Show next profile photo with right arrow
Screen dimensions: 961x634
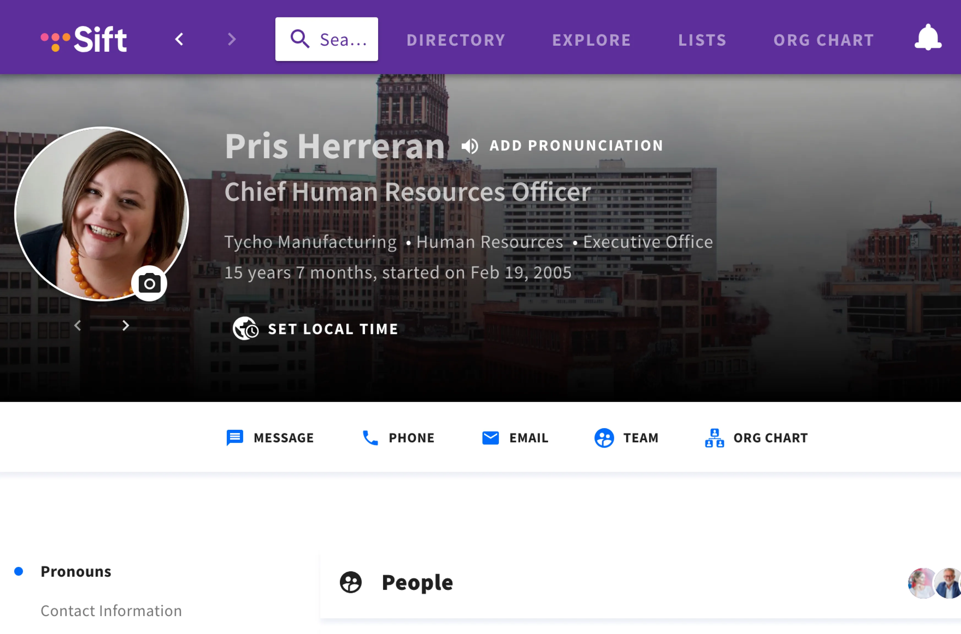pos(126,326)
